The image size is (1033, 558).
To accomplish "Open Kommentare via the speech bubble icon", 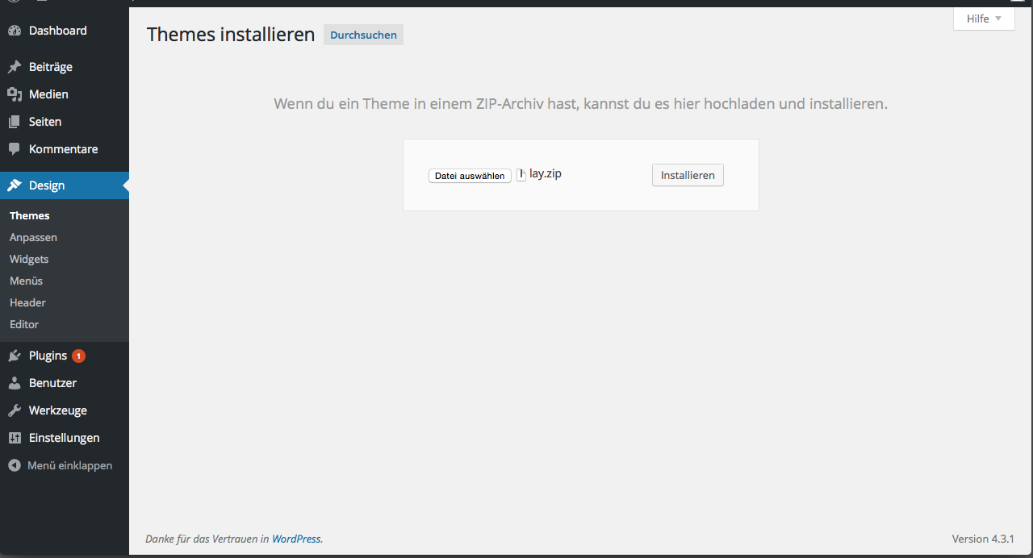I will click(x=16, y=148).
